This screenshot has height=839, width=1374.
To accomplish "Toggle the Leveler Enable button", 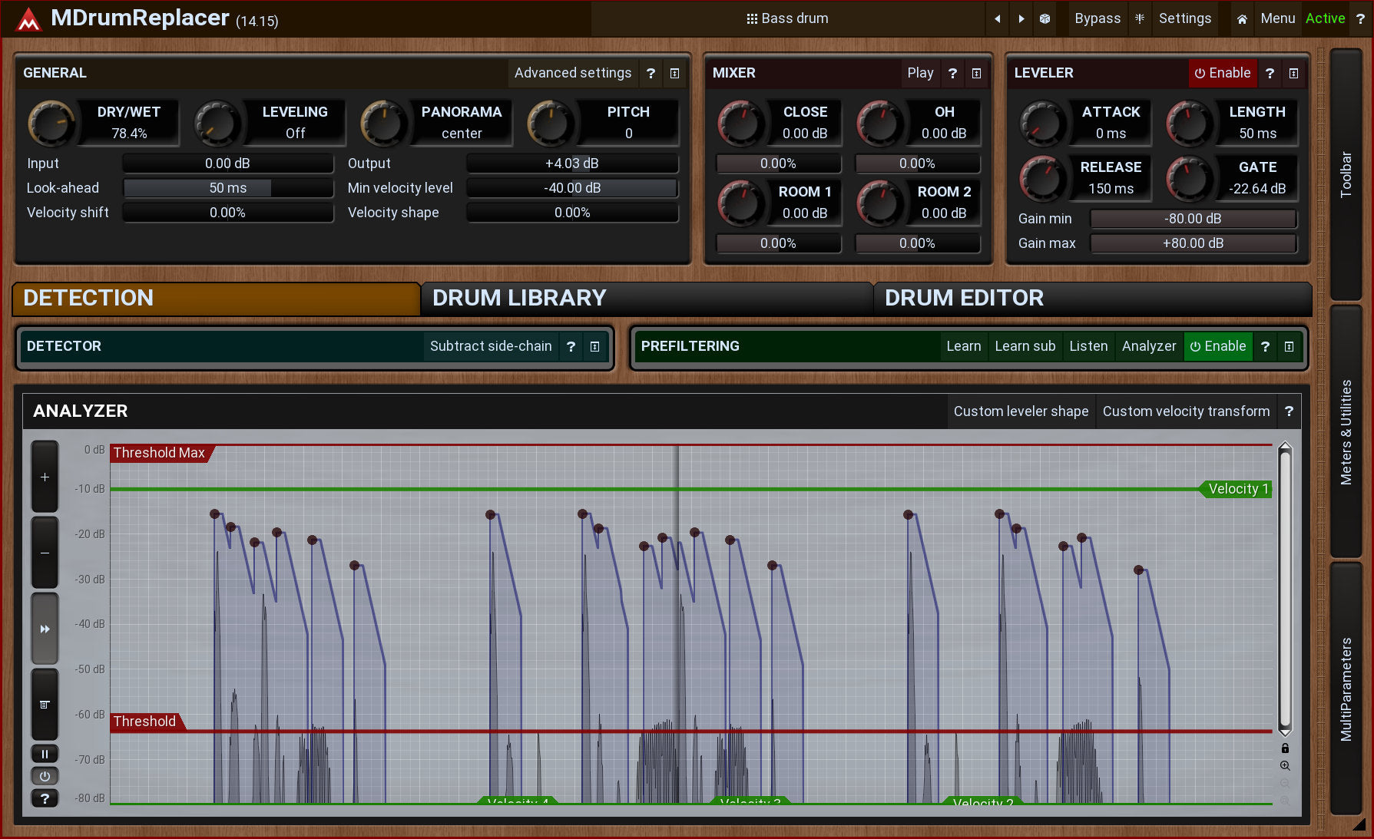I will [x=1222, y=73].
